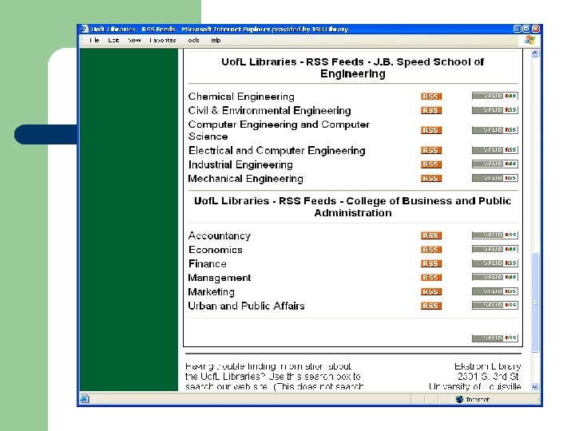
Task: Click the RSS icon for Computer Engineering and Computer Science
Action: (x=431, y=130)
